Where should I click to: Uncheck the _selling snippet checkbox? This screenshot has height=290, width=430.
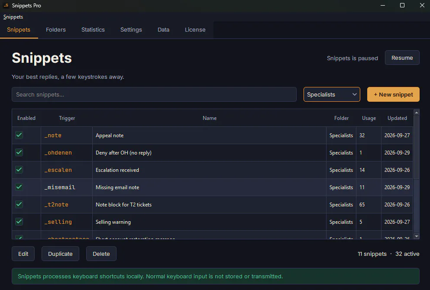pyautogui.click(x=19, y=221)
